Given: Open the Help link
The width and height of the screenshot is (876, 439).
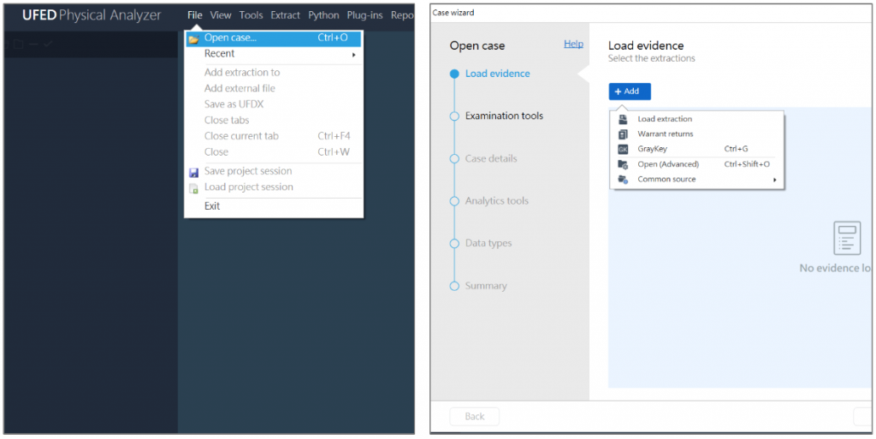Looking at the screenshot, I should pyautogui.click(x=573, y=44).
